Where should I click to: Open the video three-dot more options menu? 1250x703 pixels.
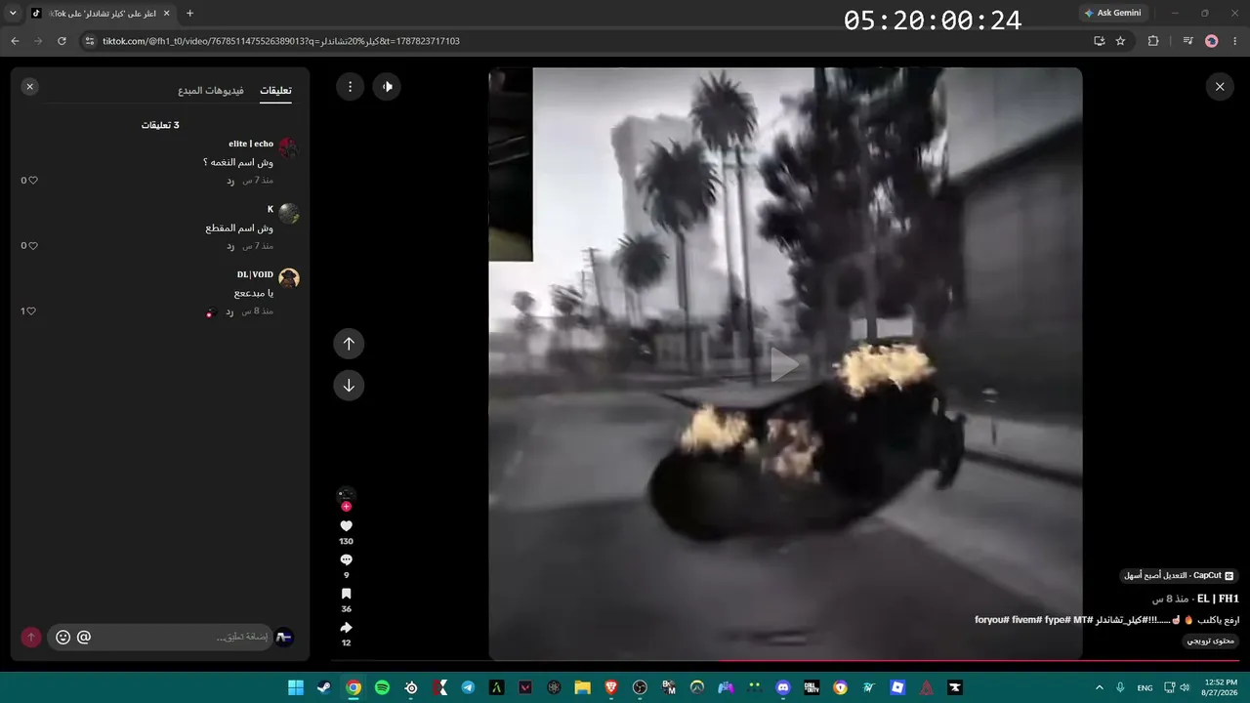[350, 87]
